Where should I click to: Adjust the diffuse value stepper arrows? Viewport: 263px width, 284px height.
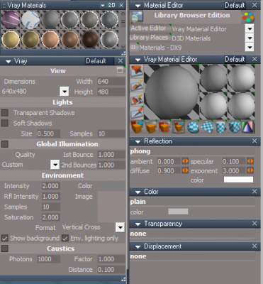pos(185,170)
